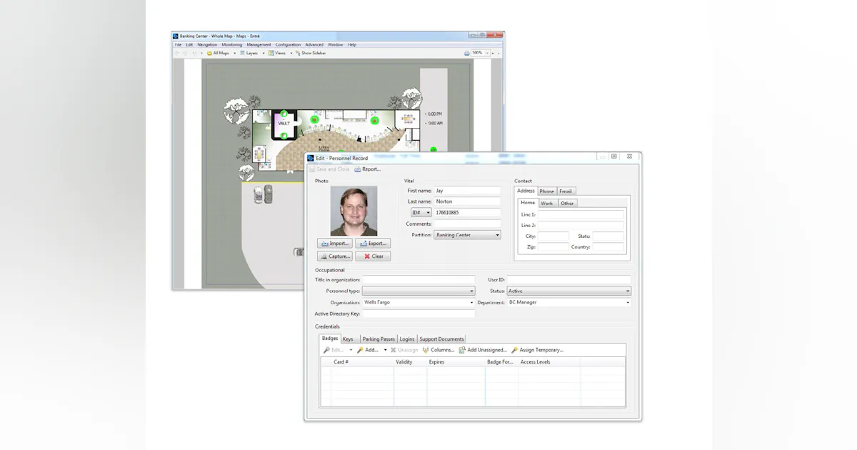Open the Department dropdown showing BC Manager

[569, 302]
